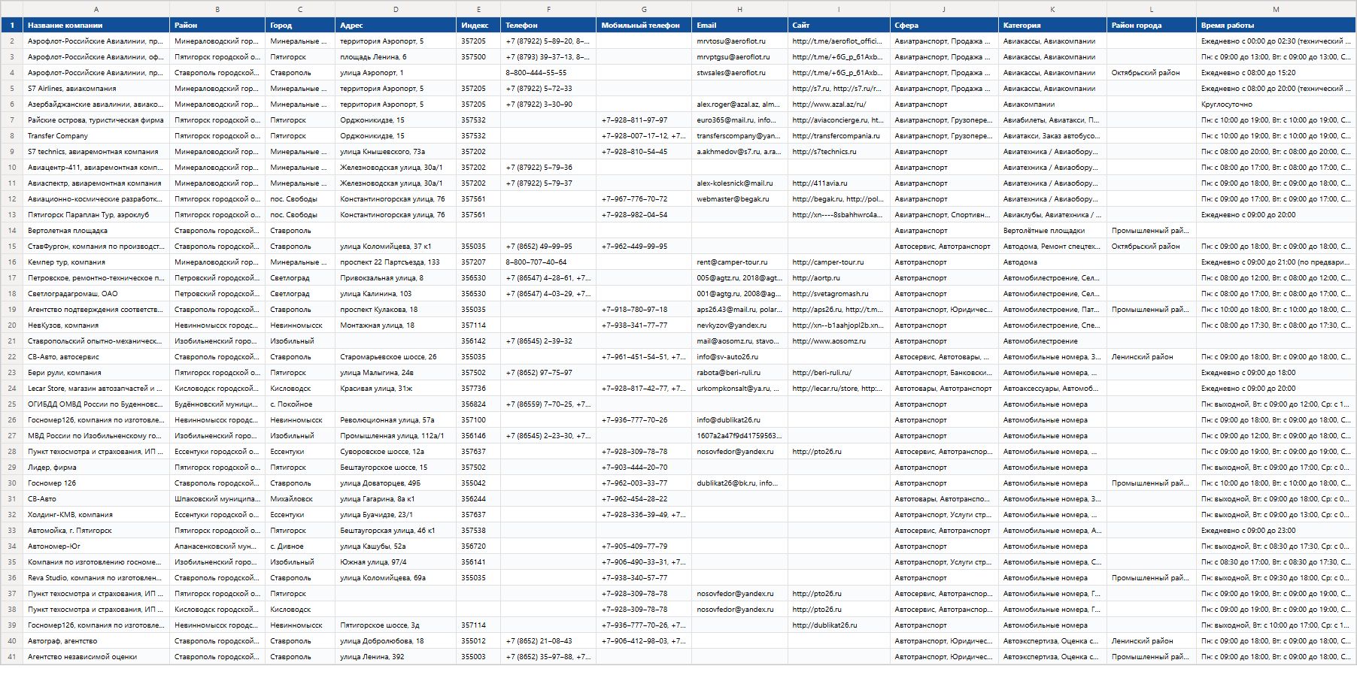
Task: Select address 'улица Аэропорт, 1'
Action: (x=396, y=73)
